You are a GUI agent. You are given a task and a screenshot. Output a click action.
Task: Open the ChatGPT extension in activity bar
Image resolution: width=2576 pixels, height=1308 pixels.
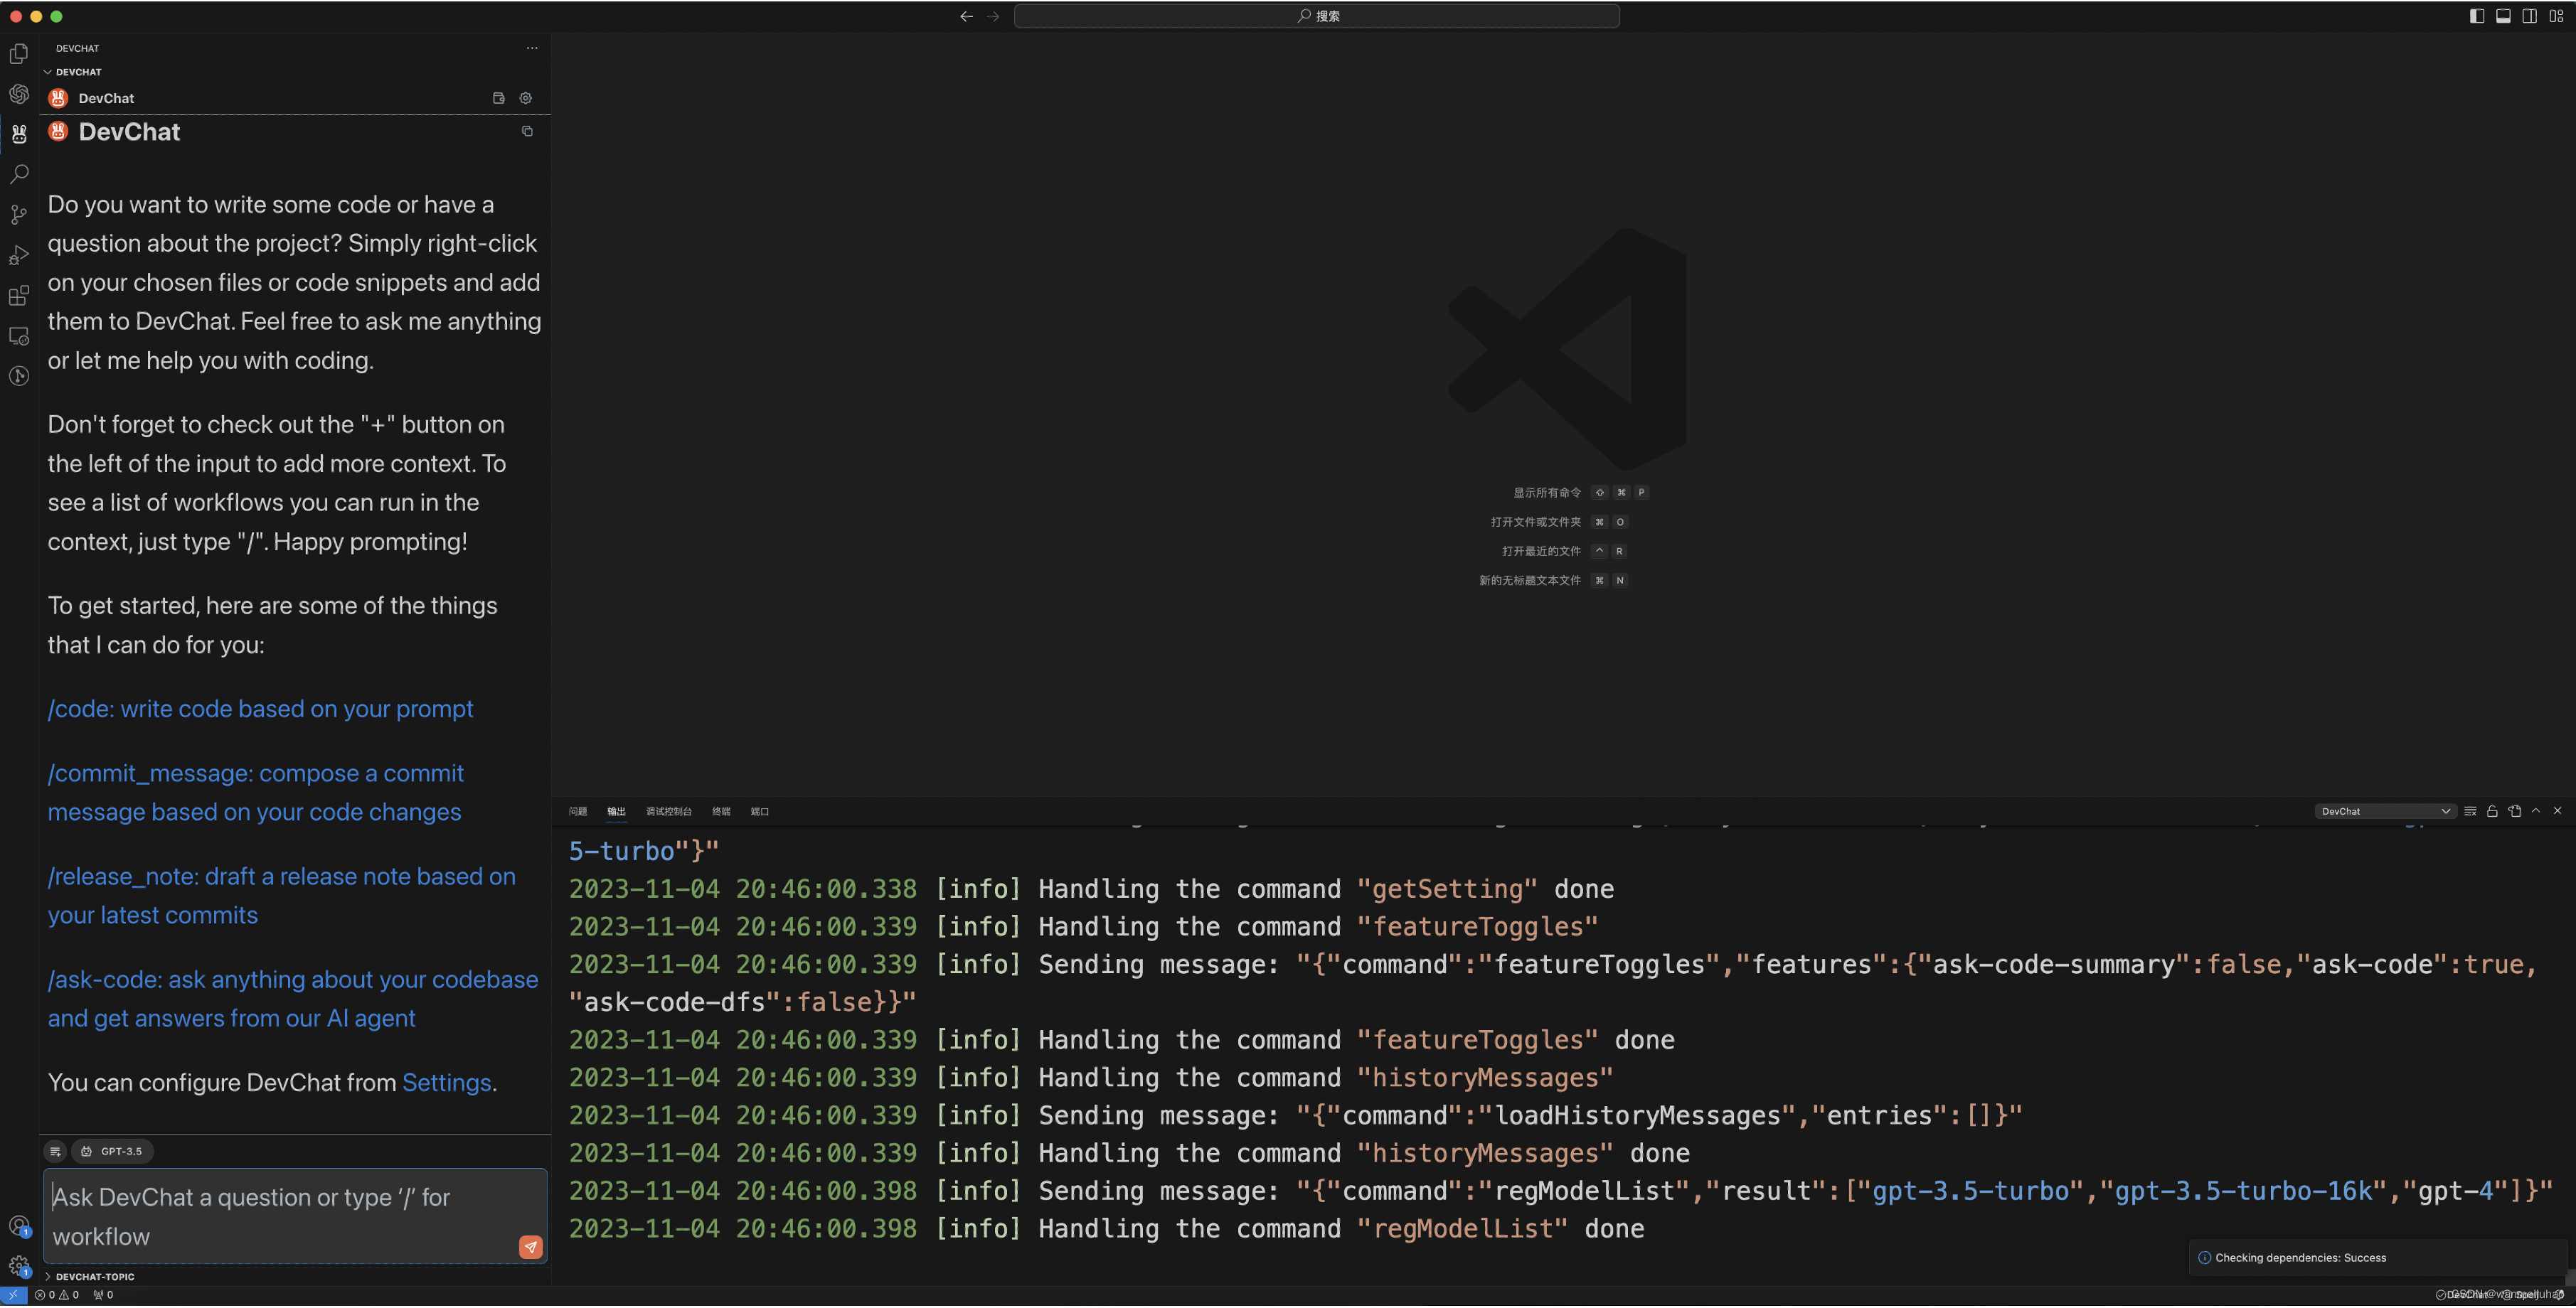pyautogui.click(x=19, y=94)
